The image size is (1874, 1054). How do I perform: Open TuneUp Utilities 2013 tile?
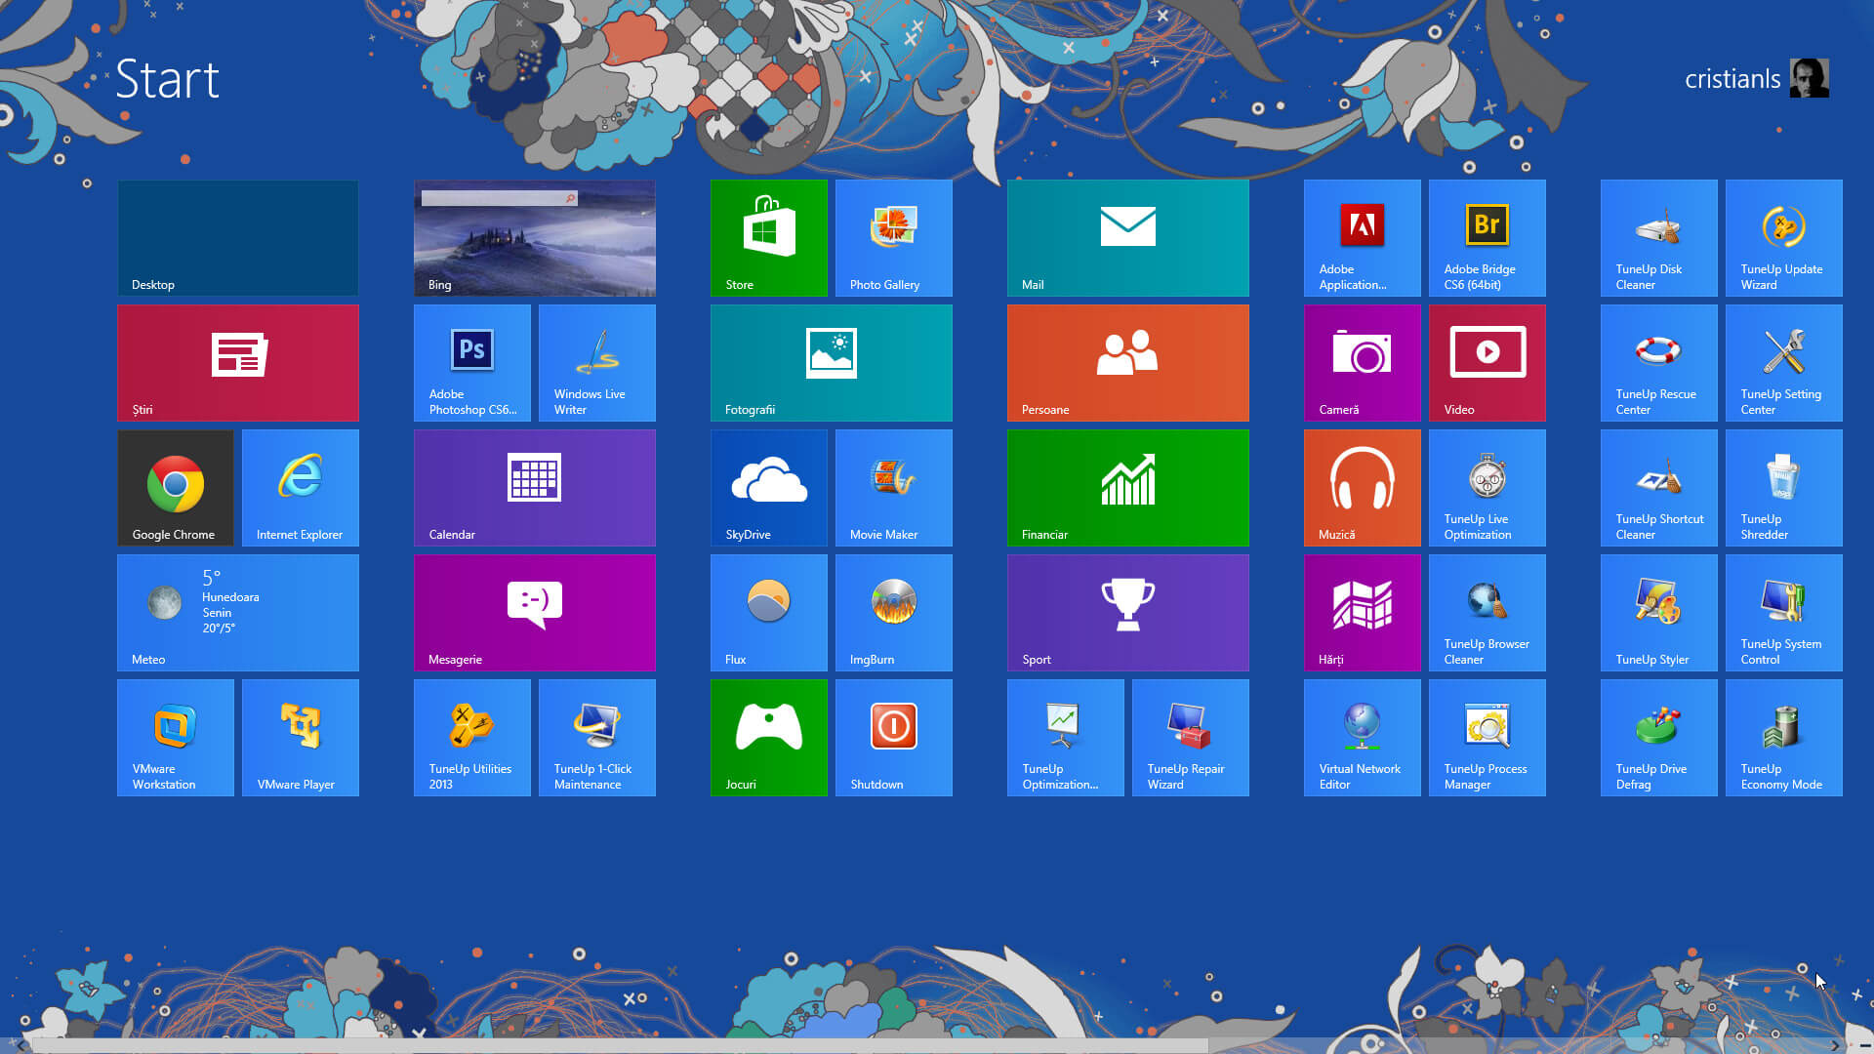[471, 737]
